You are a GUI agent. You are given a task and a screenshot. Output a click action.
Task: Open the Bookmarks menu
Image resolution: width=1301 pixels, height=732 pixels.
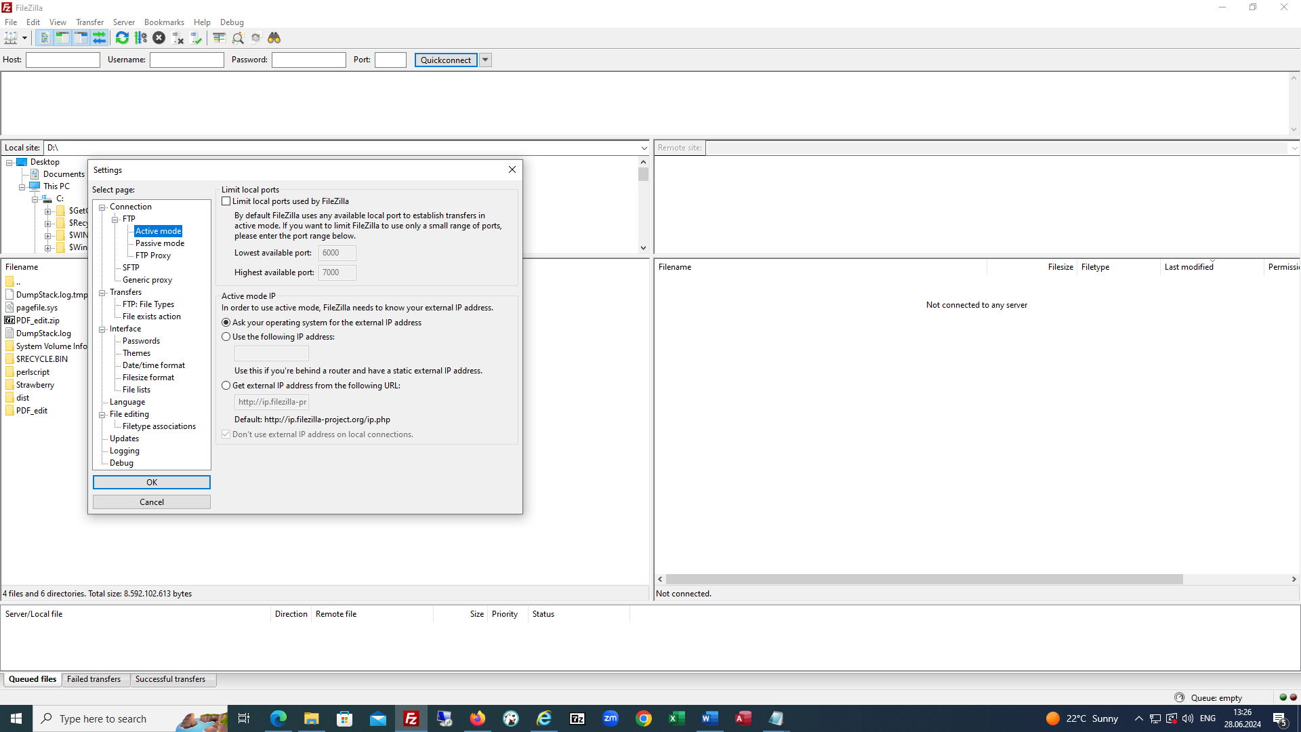(x=163, y=22)
